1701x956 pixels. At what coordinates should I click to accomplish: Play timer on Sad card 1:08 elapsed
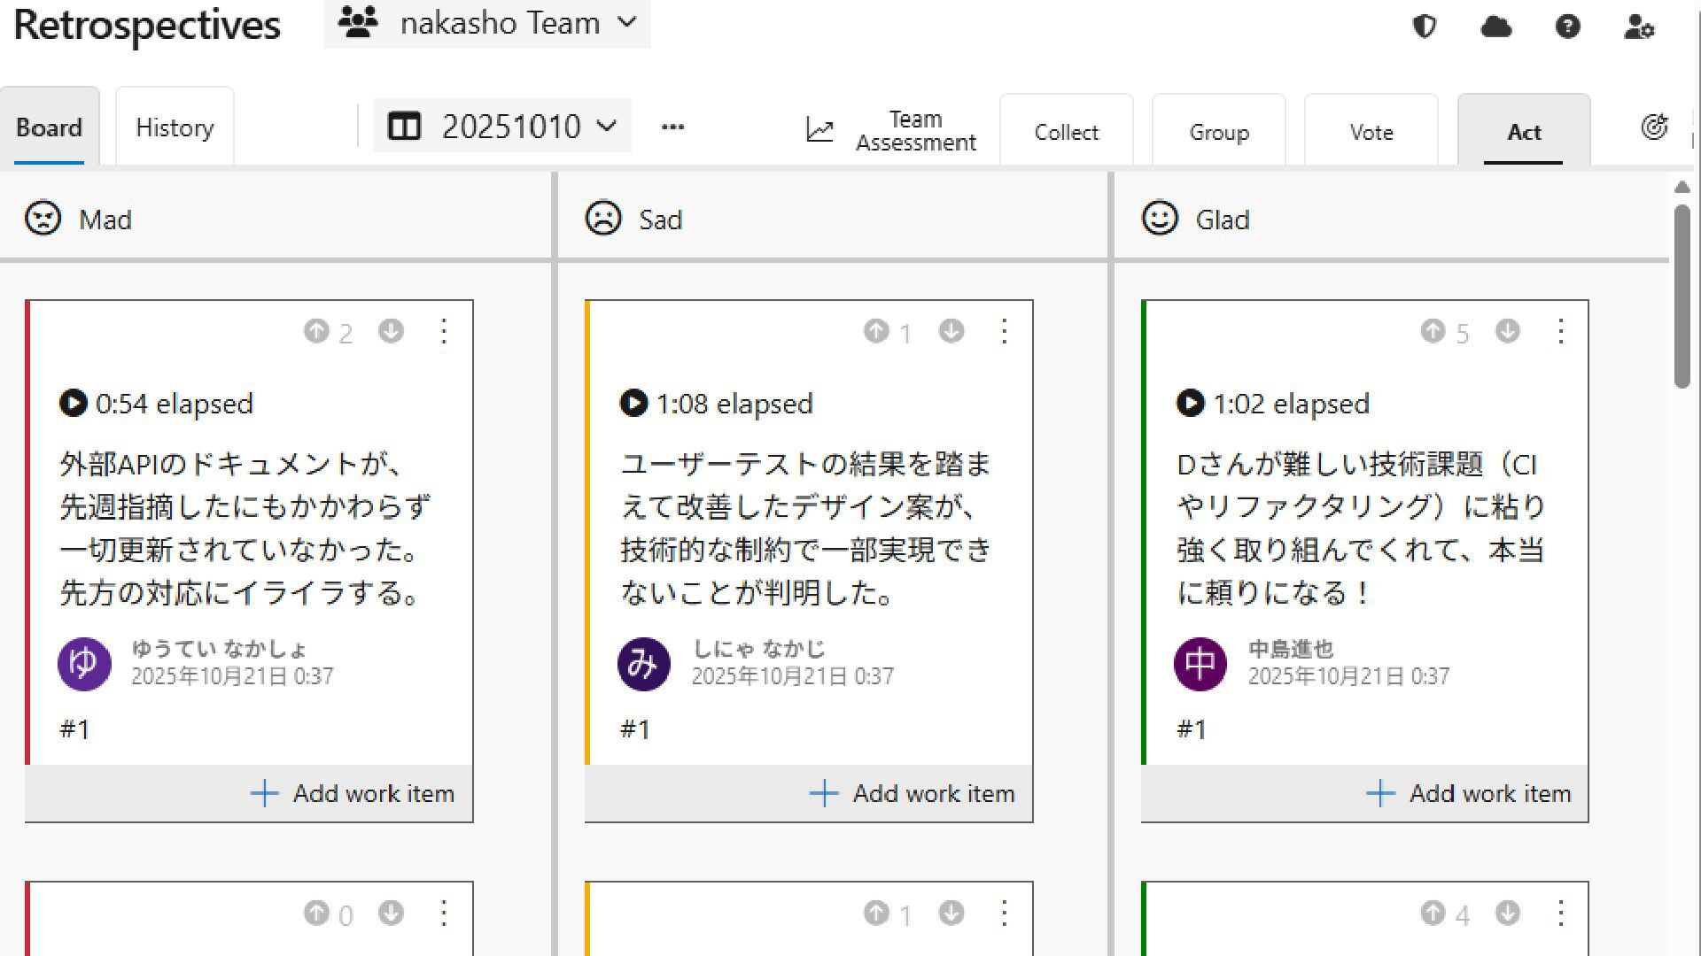click(633, 404)
